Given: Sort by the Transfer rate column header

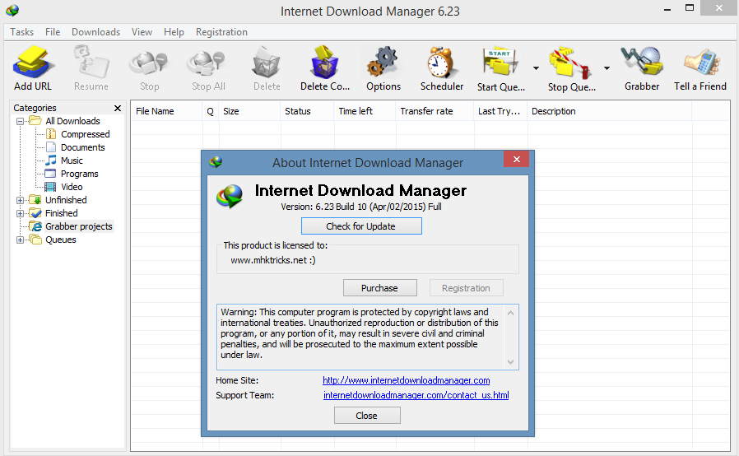Looking at the screenshot, I should pos(435,111).
